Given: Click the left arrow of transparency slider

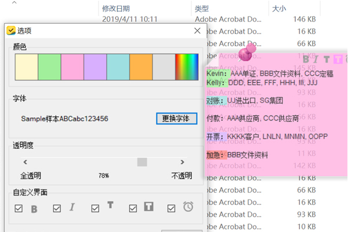Looking at the screenshot, I should [25, 162].
